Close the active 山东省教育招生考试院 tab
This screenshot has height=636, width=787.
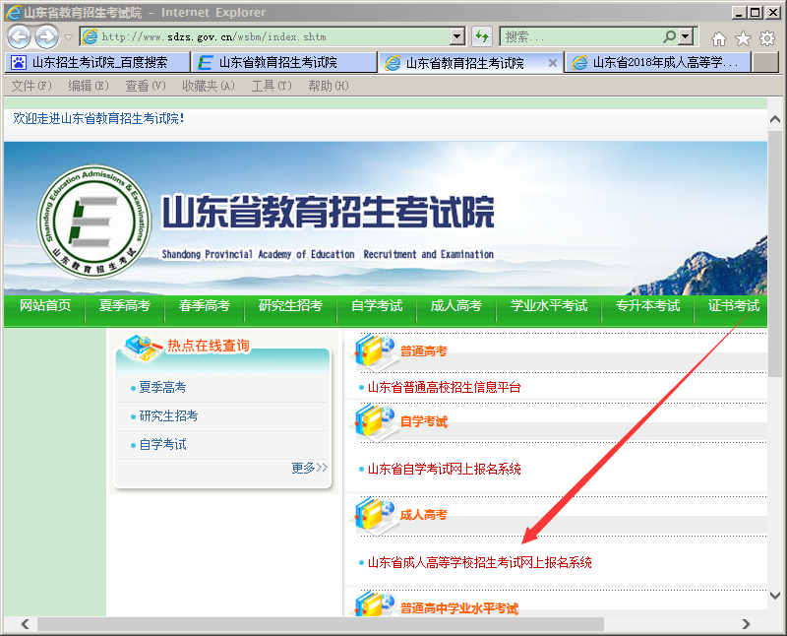(553, 63)
